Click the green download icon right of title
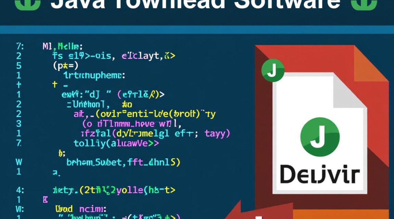This screenshot has width=394, height=219. click(x=364, y=4)
